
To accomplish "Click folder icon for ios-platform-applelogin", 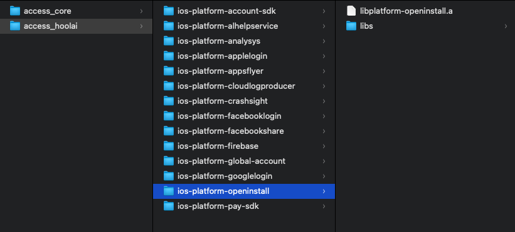I will [169, 56].
